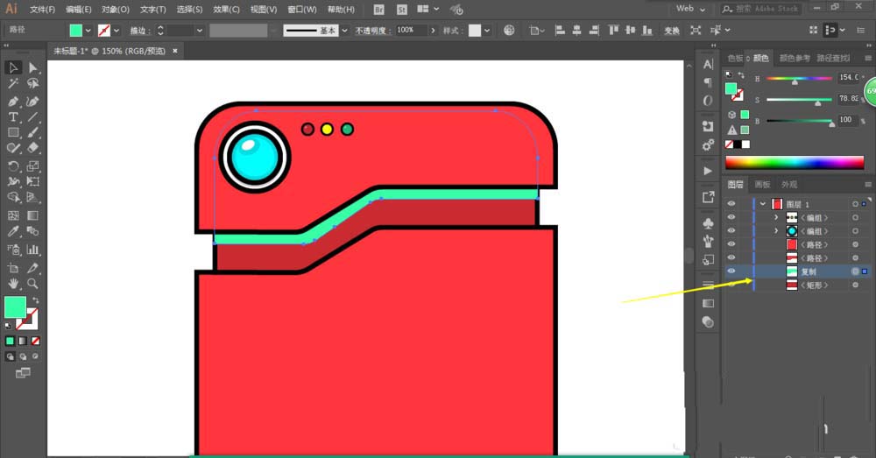Select the Shape Builder tool
Image resolution: width=876 pixels, height=458 pixels.
click(x=13, y=197)
